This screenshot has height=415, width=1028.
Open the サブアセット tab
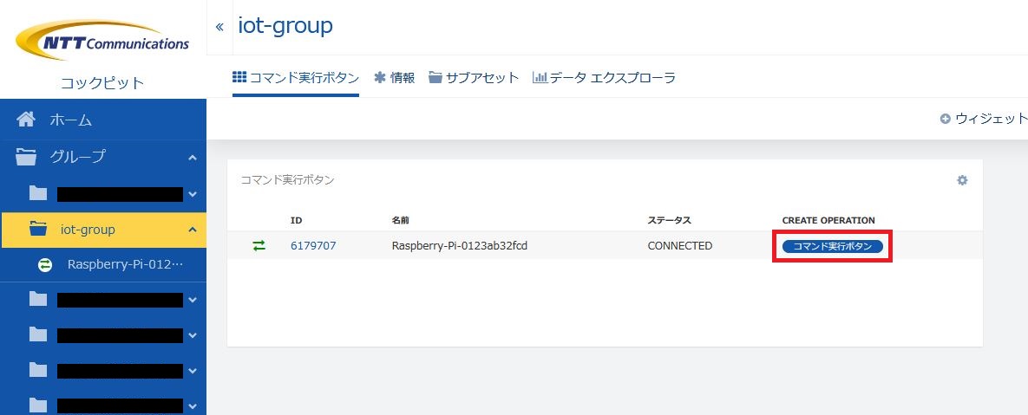[474, 77]
